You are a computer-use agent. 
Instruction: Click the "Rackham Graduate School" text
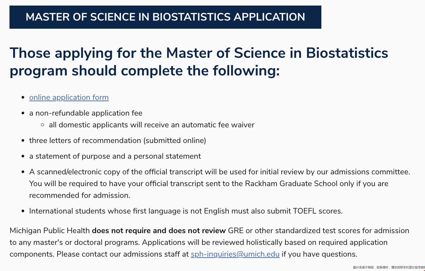coord(291,183)
